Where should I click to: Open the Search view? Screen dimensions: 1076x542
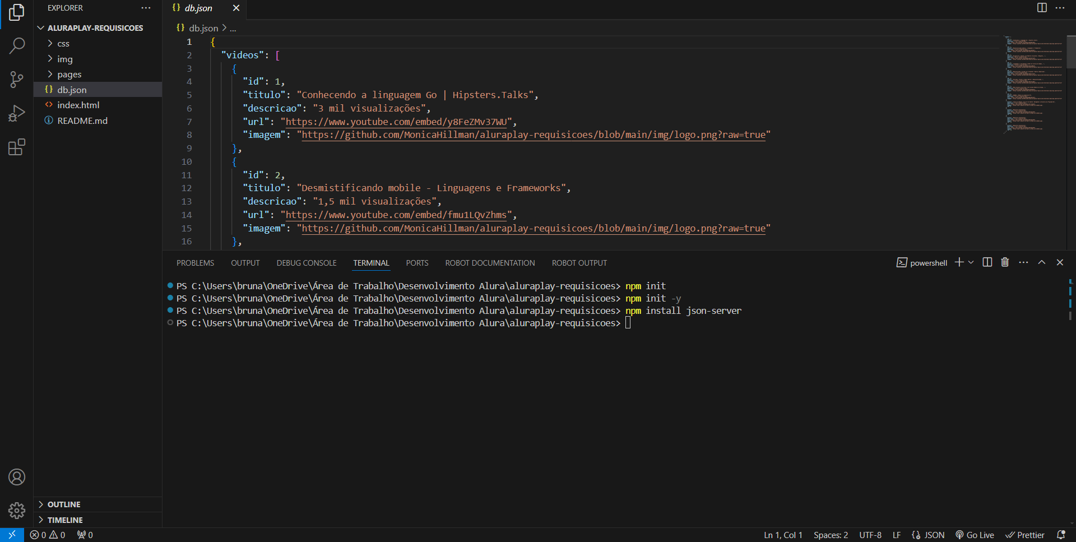(17, 46)
